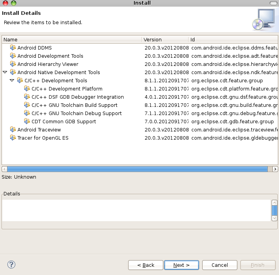Screen dimensions: 279x275
Task: Click the pill button at title bar right
Action: point(273,3)
